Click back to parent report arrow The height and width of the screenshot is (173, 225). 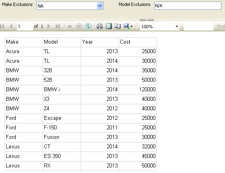(x=70, y=26)
